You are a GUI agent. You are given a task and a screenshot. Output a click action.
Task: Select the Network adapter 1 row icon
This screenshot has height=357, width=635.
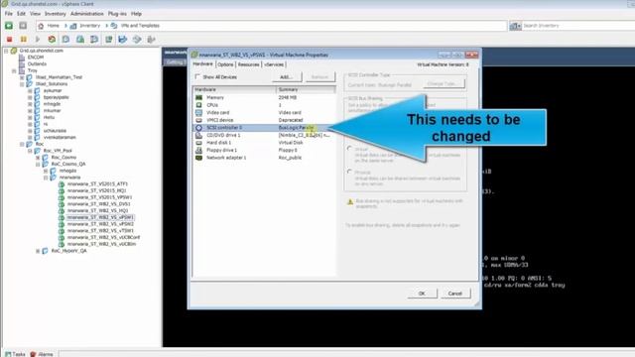click(x=198, y=158)
